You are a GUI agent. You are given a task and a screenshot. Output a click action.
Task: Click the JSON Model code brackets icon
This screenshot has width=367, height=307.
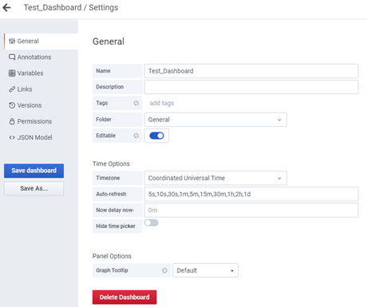[12, 137]
